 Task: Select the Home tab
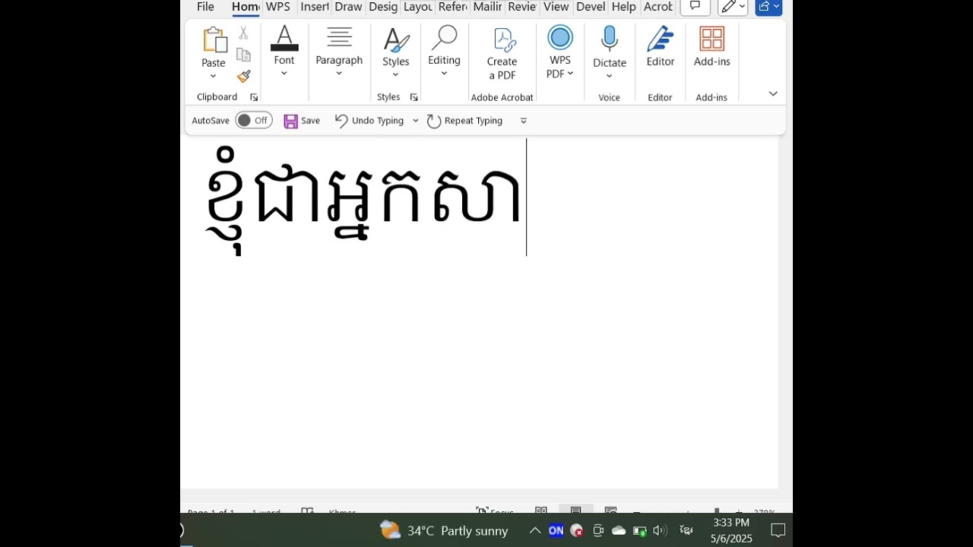coord(246,7)
